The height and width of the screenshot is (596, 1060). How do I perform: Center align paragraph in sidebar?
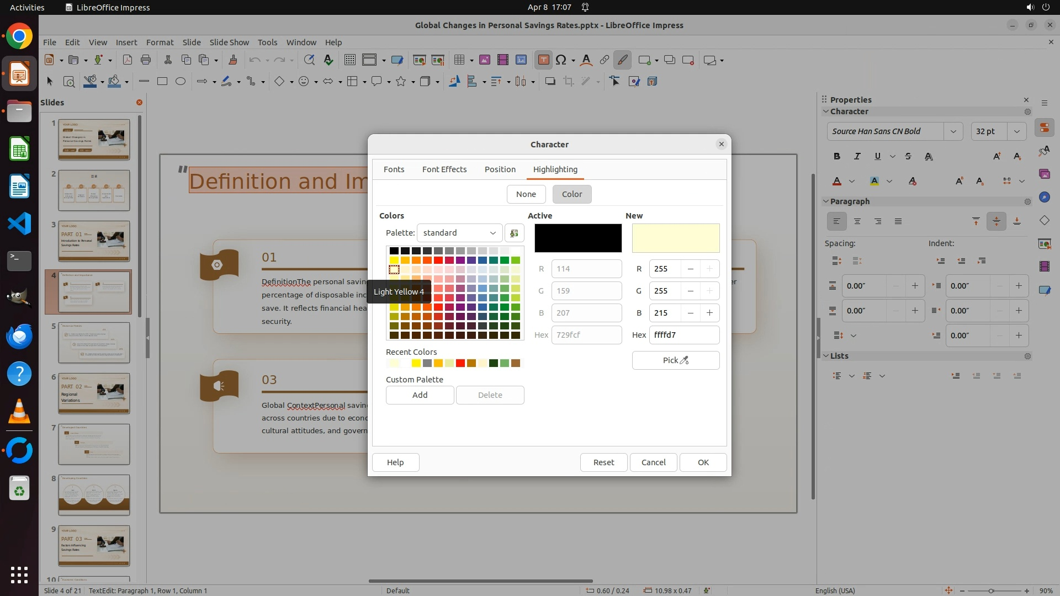(x=857, y=221)
